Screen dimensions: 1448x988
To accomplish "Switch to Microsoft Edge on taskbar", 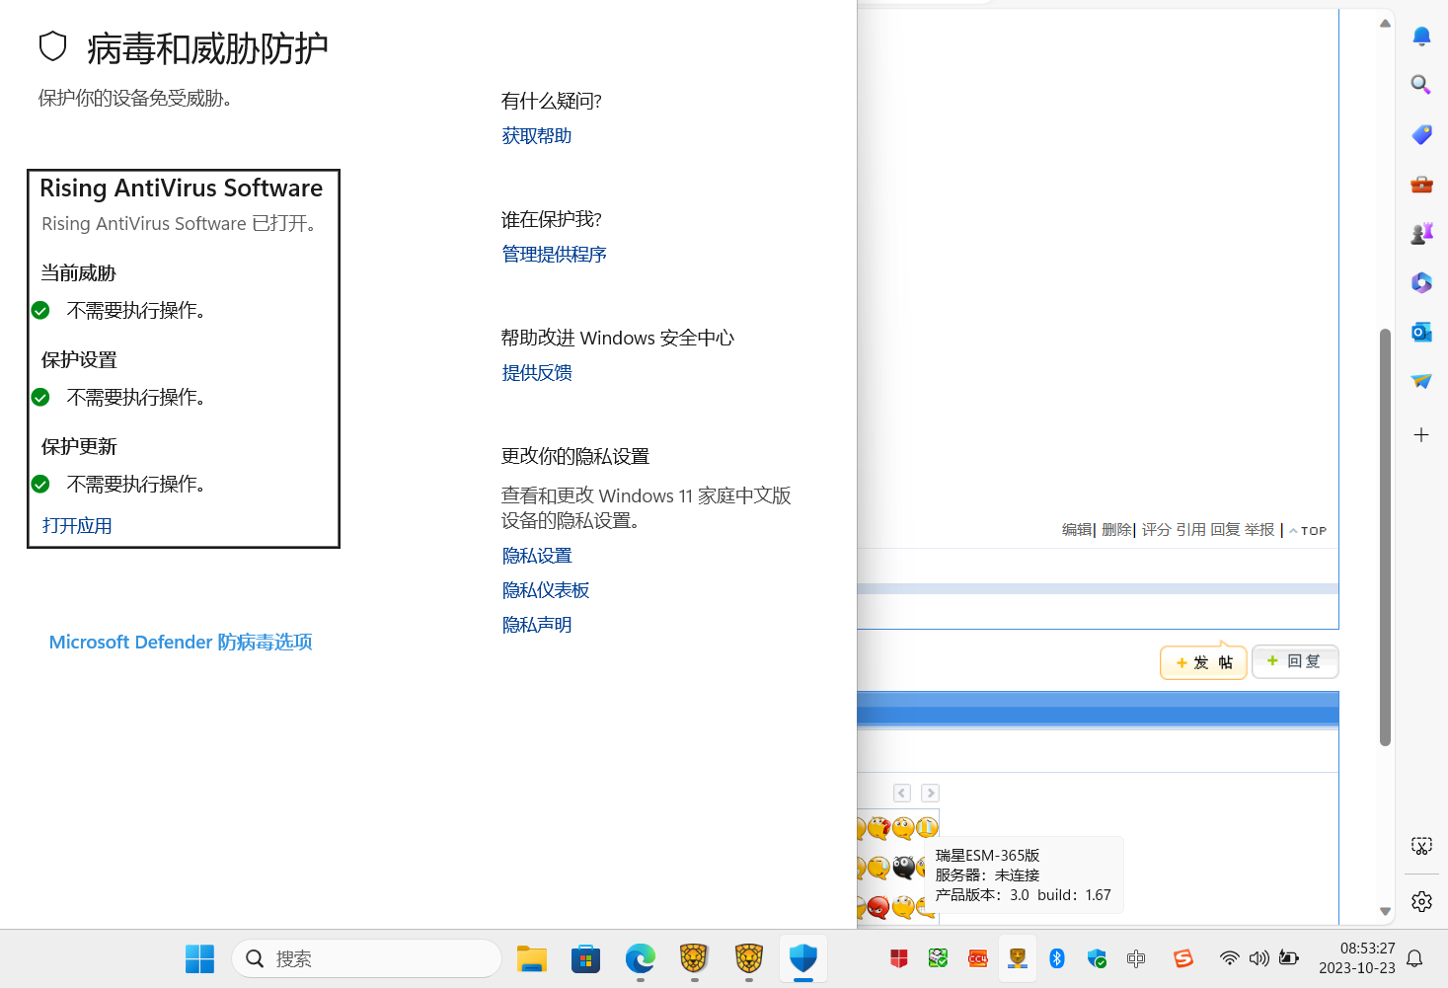I will click(x=641, y=958).
